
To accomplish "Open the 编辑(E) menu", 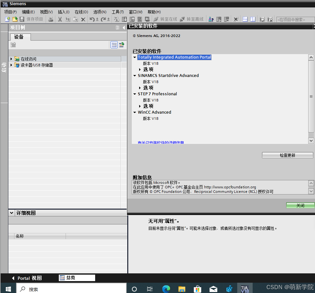I will coord(28,12).
